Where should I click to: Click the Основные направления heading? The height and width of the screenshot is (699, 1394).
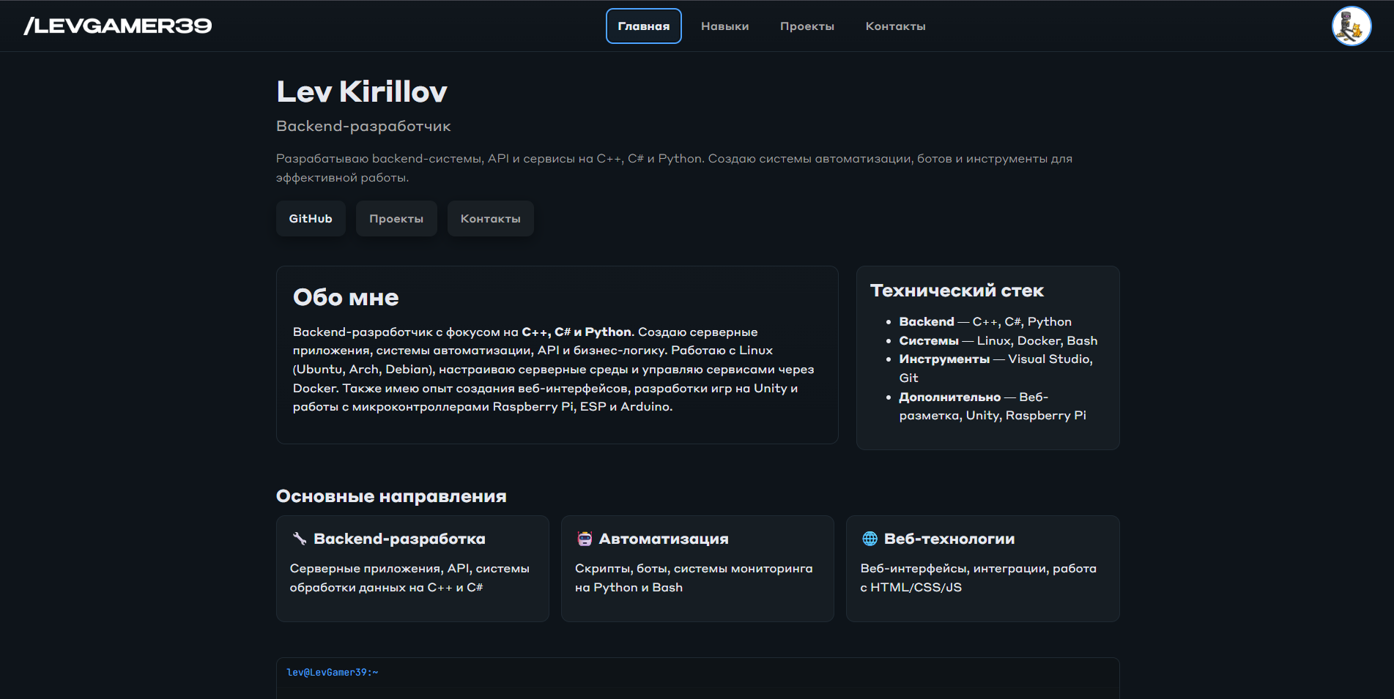click(391, 496)
